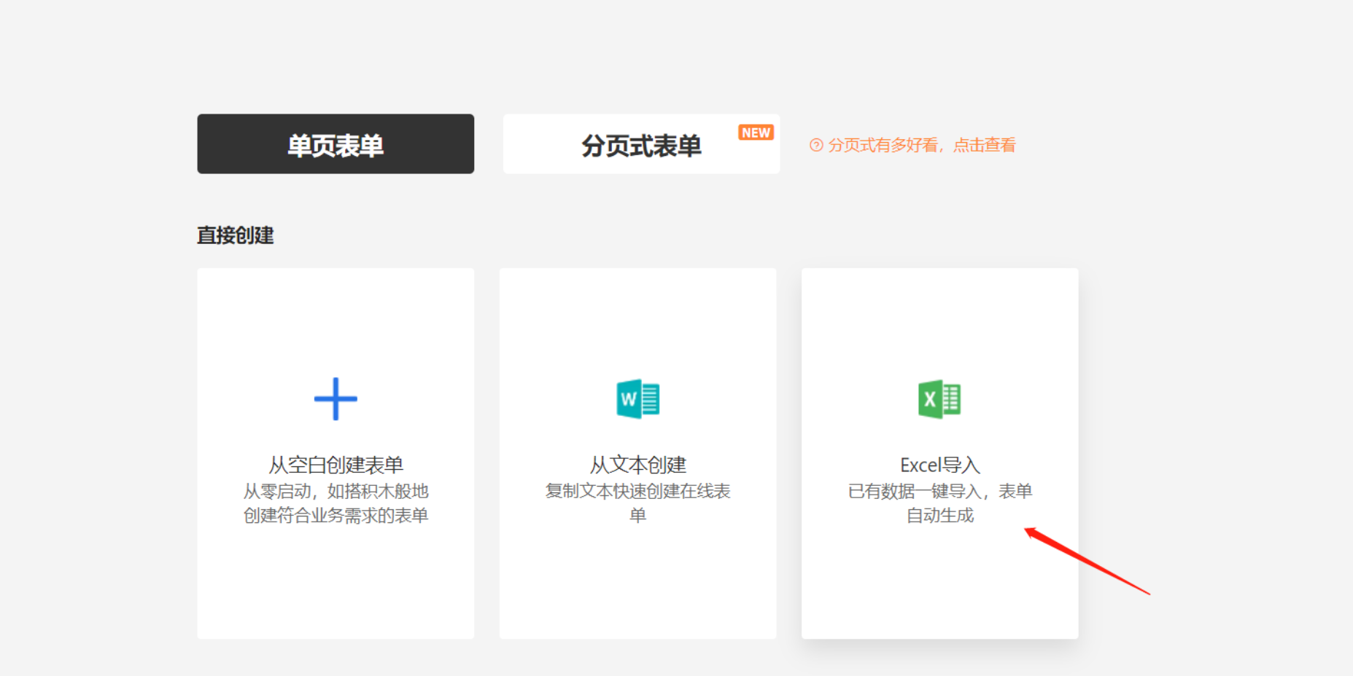Viewport: 1353px width, 676px height.
Task: Click the description 复制文本快速创建在线表单
Action: click(x=638, y=503)
